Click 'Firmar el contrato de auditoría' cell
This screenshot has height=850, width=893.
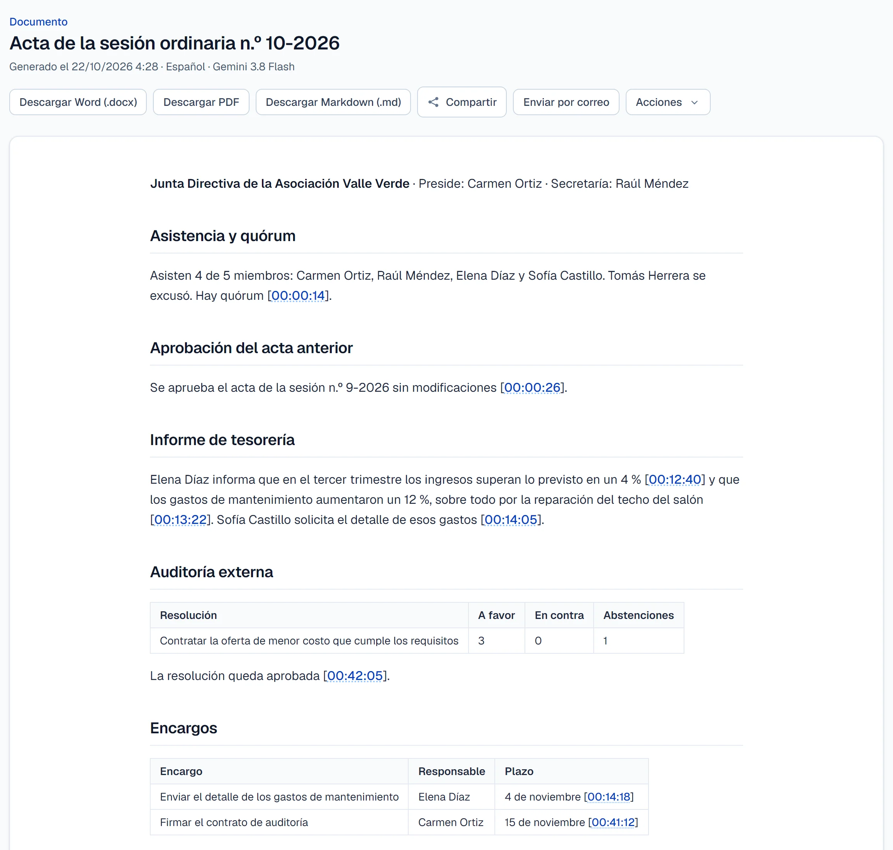279,822
